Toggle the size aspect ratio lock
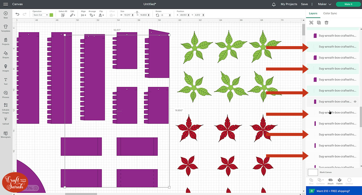The image size is (362, 195). [x=137, y=12]
